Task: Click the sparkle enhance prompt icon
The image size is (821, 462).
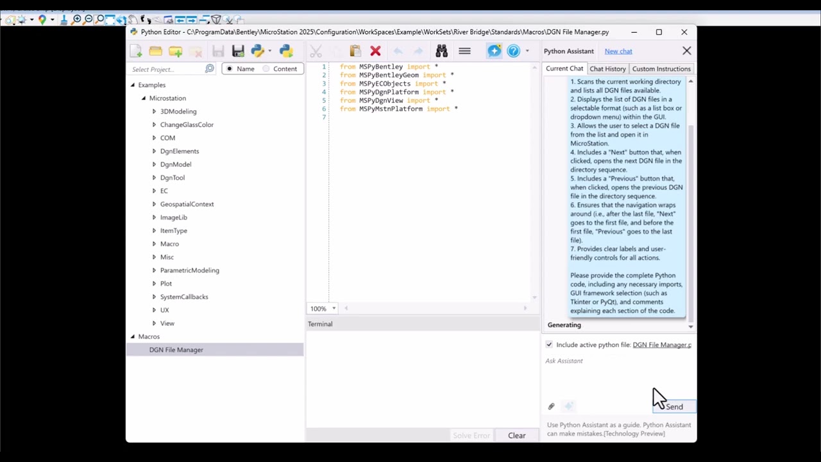Action: (x=568, y=406)
